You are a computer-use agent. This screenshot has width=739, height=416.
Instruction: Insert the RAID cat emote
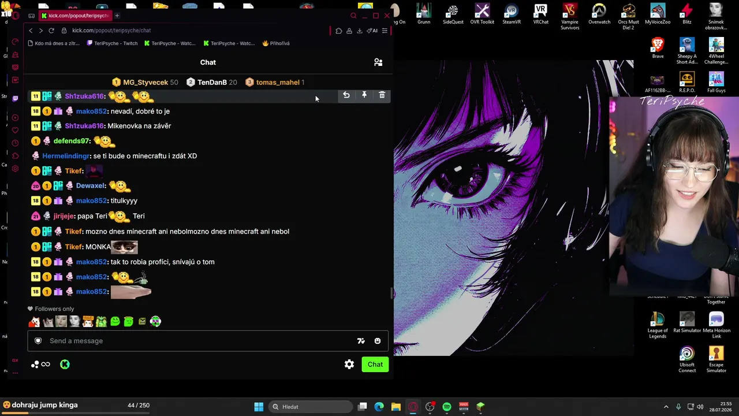88,321
